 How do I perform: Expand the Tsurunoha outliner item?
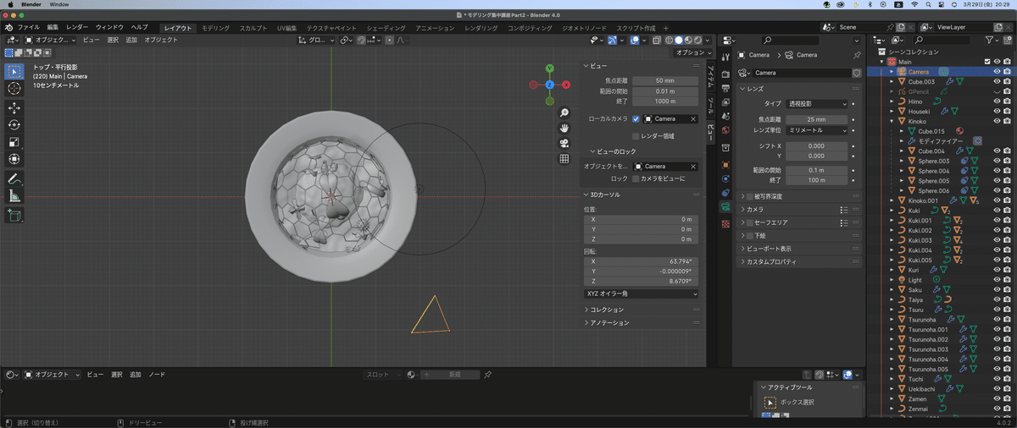[x=892, y=320]
